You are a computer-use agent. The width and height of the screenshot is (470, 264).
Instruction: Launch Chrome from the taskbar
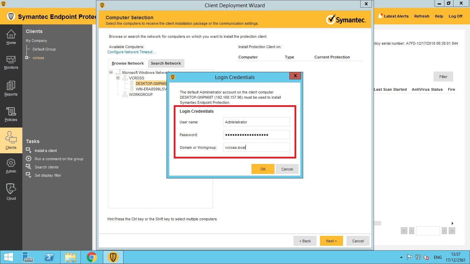[92, 257]
